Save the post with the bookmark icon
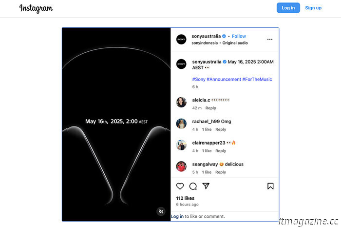 pyautogui.click(x=270, y=186)
